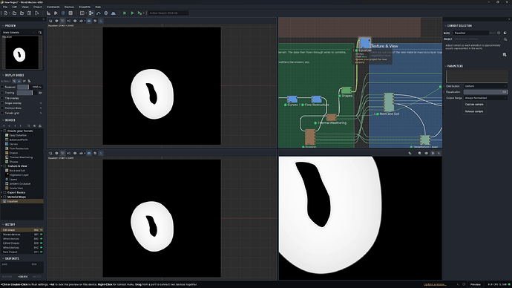Viewport: 512px width, 288px height.
Task: Click the zoom magnifier in bottom-right viewport
Action: click(x=419, y=153)
